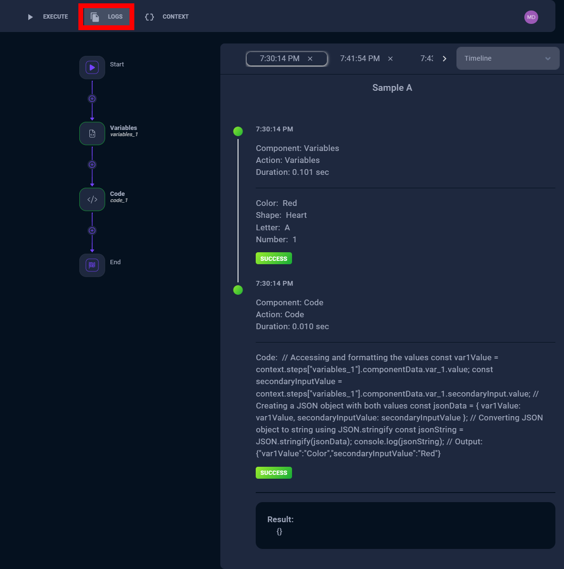Screen dimensions: 564x569
Task: Close the 7:41:54 PM log tab
Action: tap(390, 59)
